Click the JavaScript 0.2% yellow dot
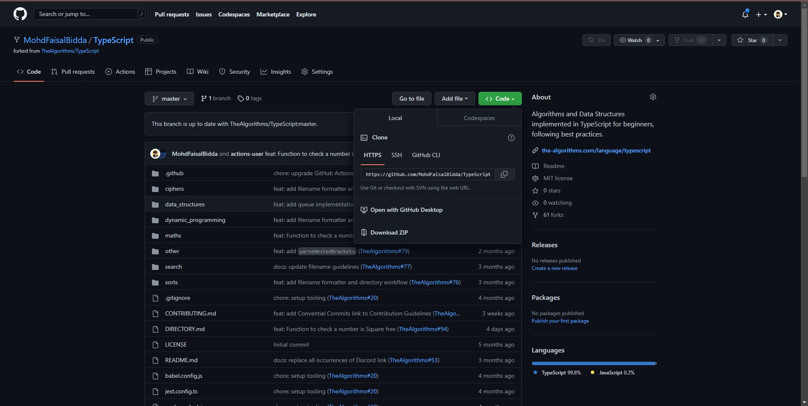 point(593,373)
